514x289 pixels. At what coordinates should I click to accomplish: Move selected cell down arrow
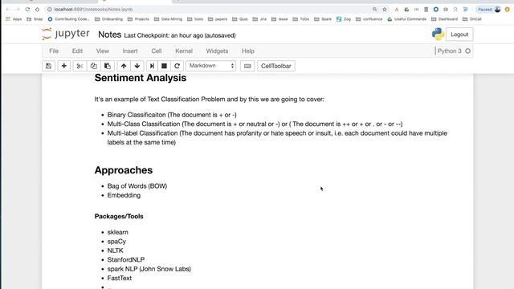pos(137,66)
